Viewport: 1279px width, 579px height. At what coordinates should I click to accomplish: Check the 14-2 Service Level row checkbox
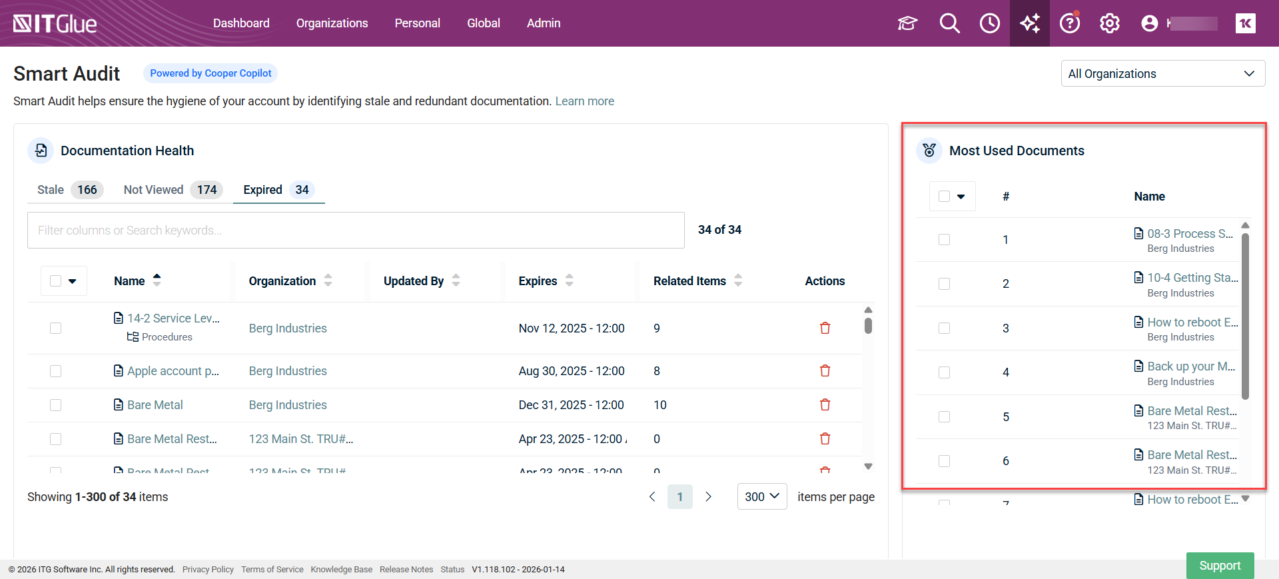click(56, 328)
